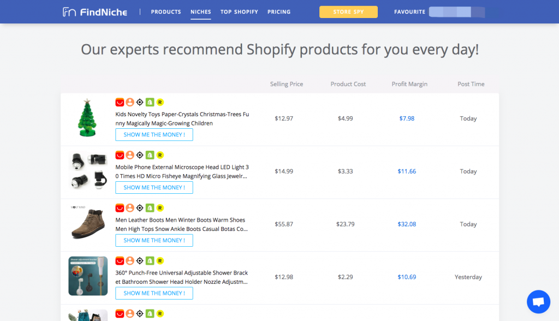This screenshot has width=559, height=321.
Task: Click product cost $3.33
Action: click(346, 171)
